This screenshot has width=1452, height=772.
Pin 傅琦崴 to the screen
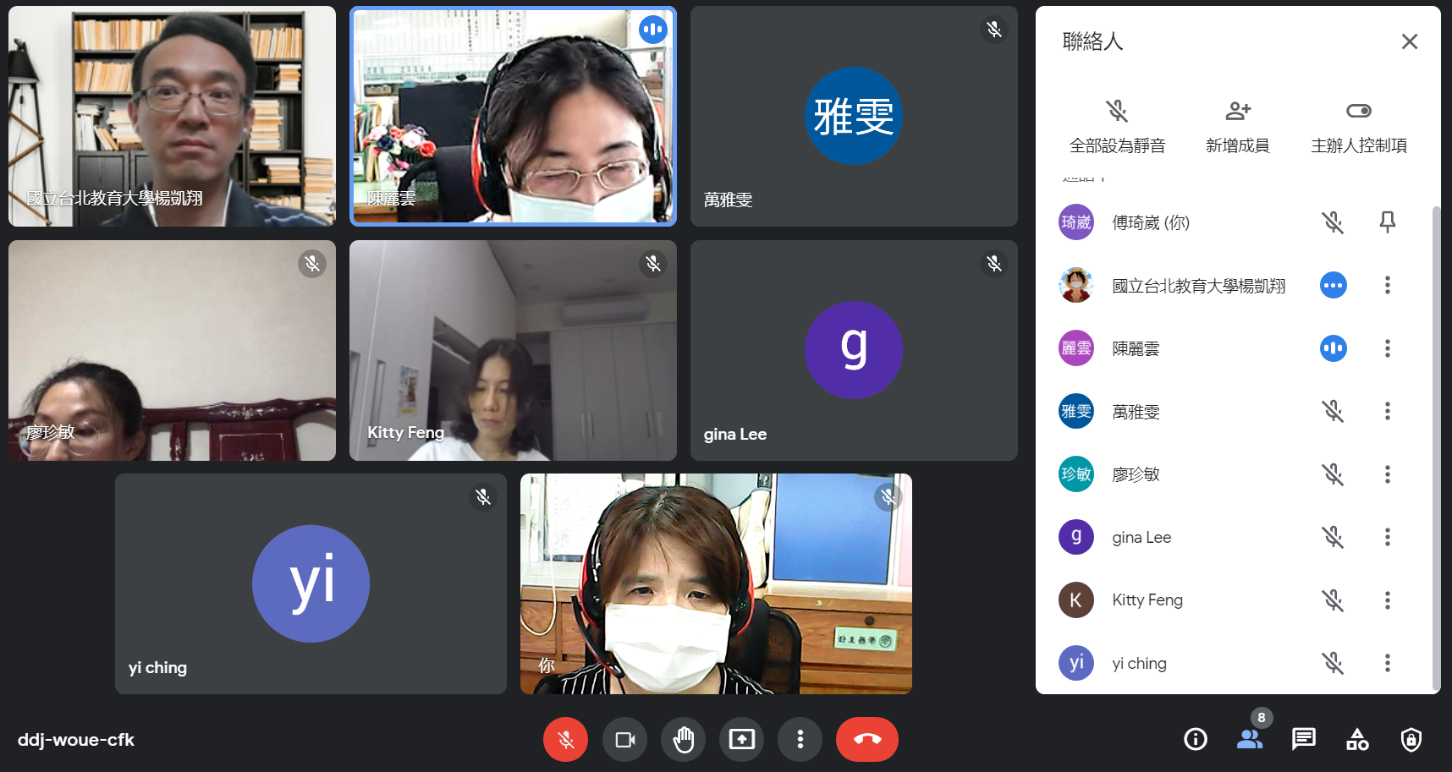(x=1387, y=222)
